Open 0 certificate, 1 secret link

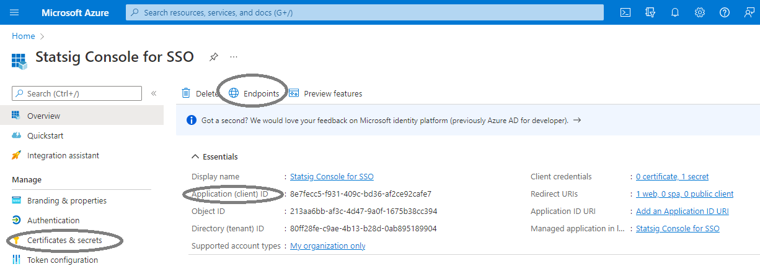point(672,177)
